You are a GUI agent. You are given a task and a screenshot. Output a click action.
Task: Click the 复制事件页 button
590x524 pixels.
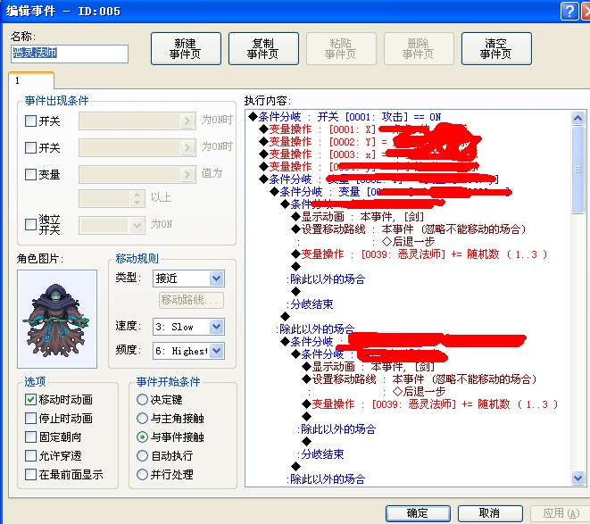pyautogui.click(x=263, y=48)
